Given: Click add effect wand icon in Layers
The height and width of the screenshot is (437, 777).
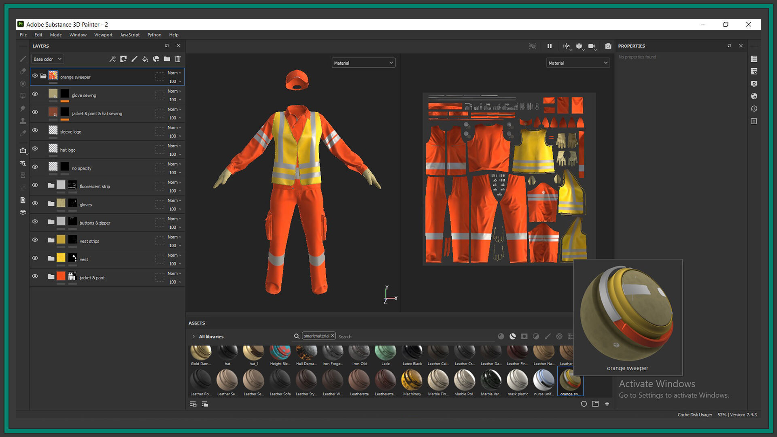Looking at the screenshot, I should [113, 59].
